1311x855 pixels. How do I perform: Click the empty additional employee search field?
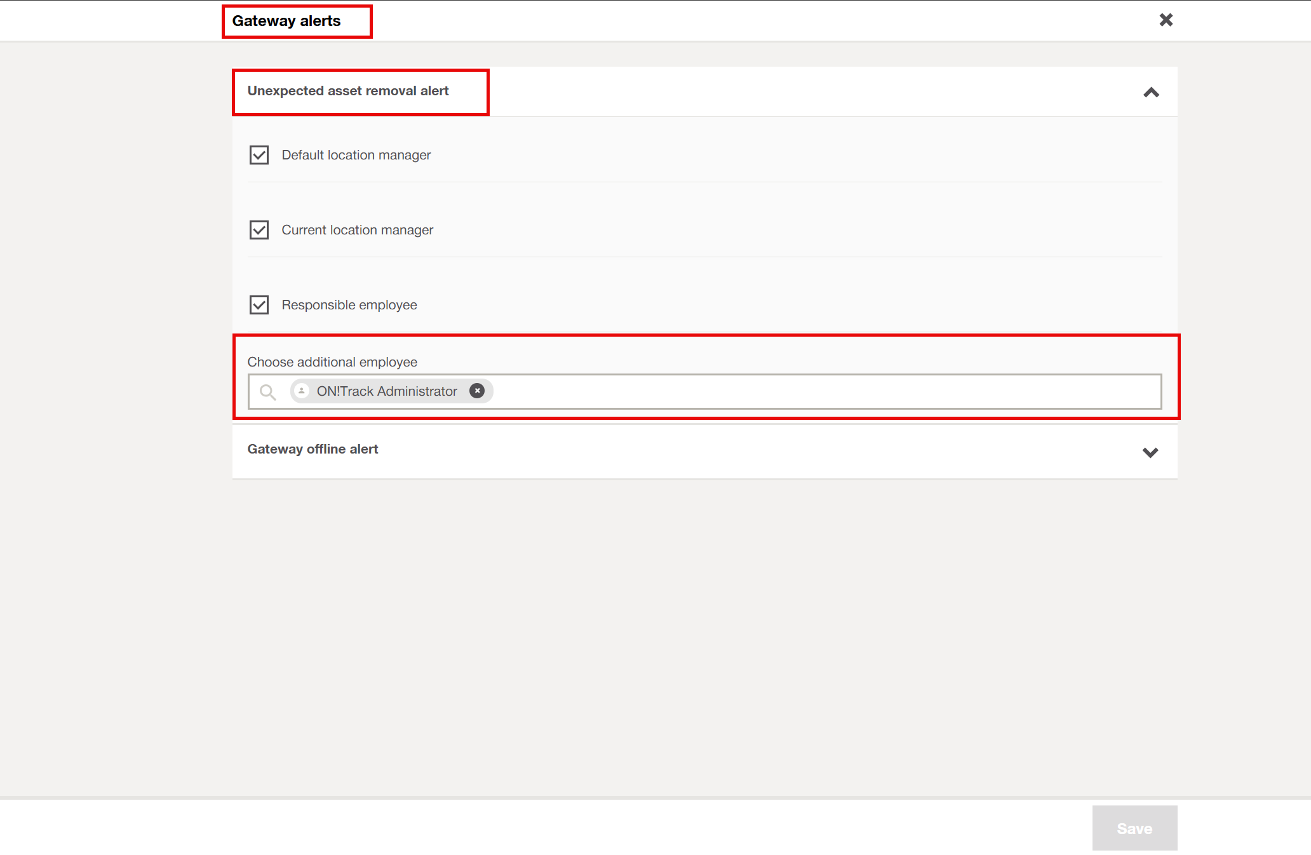[826, 391]
